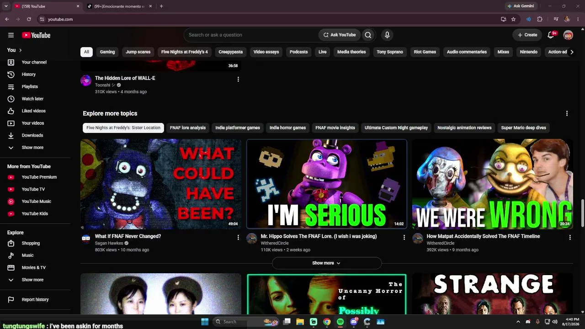Bookmark this page with the star icon
This screenshot has width=585, height=329.
(x=513, y=19)
